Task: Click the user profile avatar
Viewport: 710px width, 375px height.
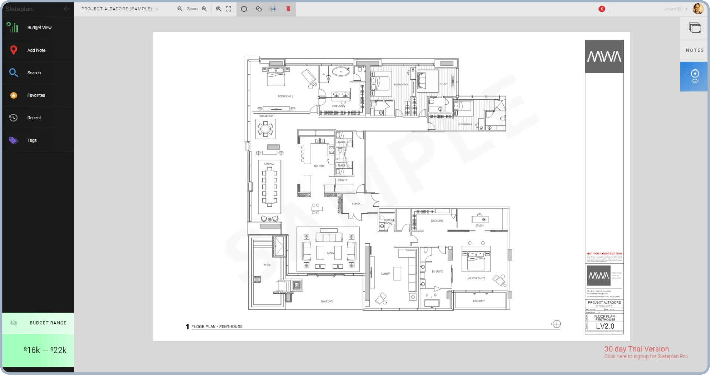Action: coord(698,9)
